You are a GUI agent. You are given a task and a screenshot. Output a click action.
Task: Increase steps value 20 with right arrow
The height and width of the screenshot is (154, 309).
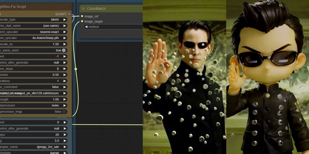[x=65, y=135]
